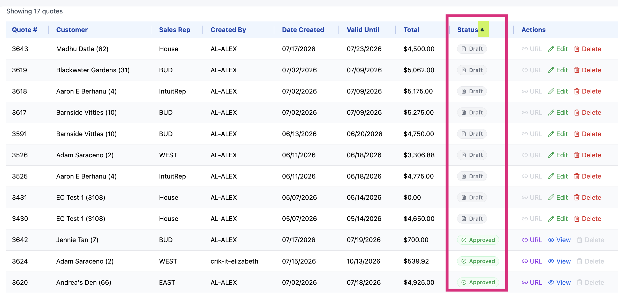The height and width of the screenshot is (293, 618).
Task: Open View for quote 3620
Action: 559,282
